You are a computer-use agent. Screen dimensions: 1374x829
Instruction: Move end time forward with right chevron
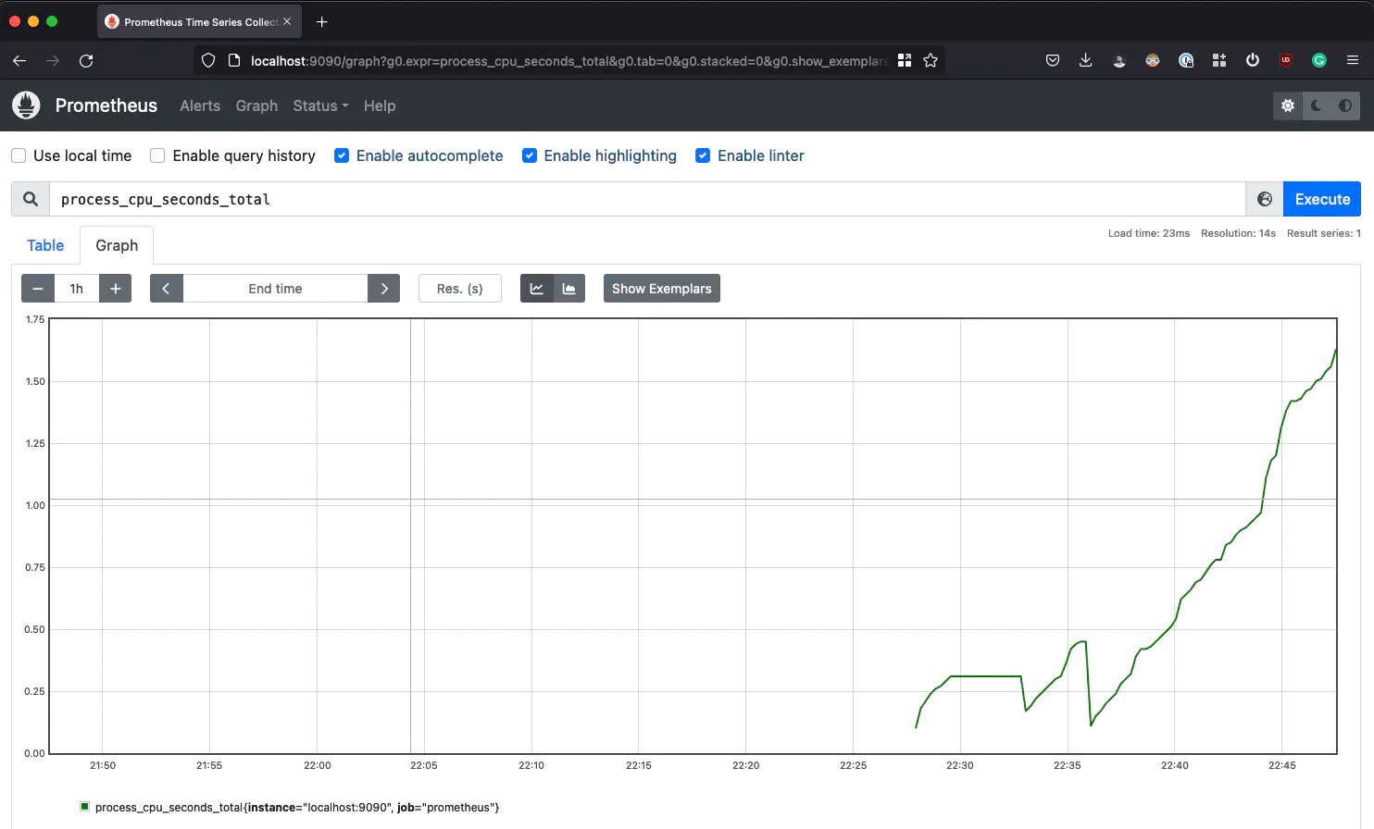tap(384, 289)
